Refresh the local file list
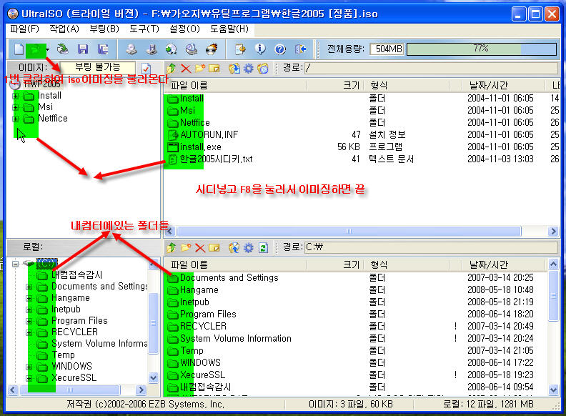This screenshot has width=566, height=416. pyautogui.click(x=263, y=248)
